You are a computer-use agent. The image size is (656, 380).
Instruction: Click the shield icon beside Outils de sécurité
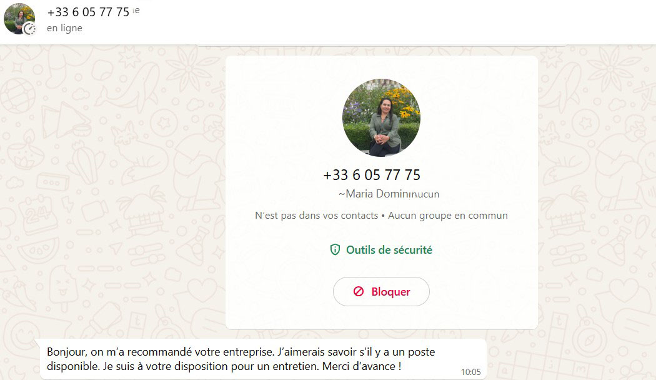335,250
